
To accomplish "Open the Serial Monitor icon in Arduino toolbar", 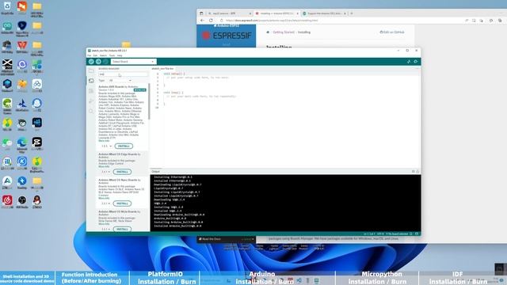I will [x=416, y=62].
